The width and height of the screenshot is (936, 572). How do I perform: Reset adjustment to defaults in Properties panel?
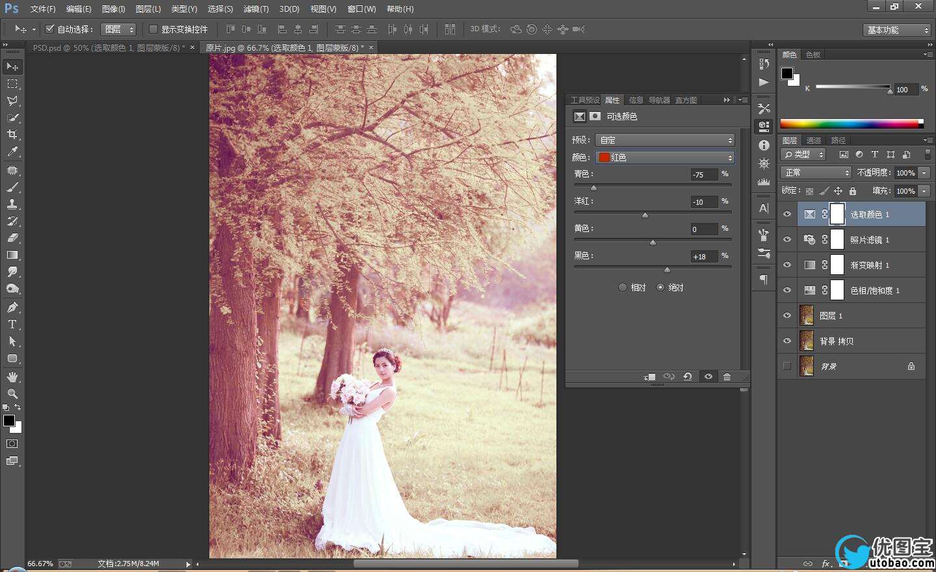pos(687,377)
